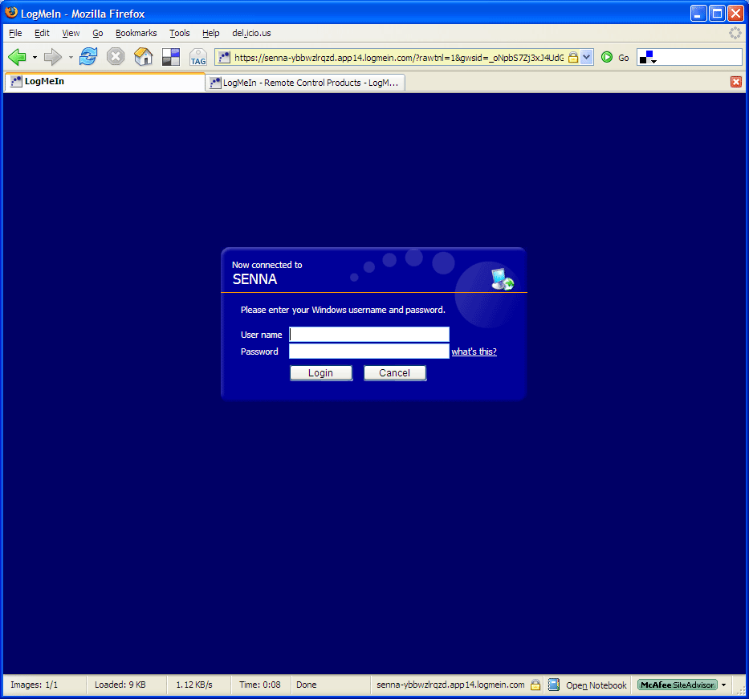Click the Open Notebook icon in status bar
Image resolution: width=749 pixels, height=699 pixels.
554,685
